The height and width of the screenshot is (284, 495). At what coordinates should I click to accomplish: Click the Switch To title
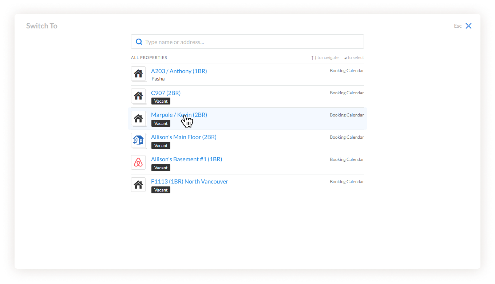pos(42,26)
